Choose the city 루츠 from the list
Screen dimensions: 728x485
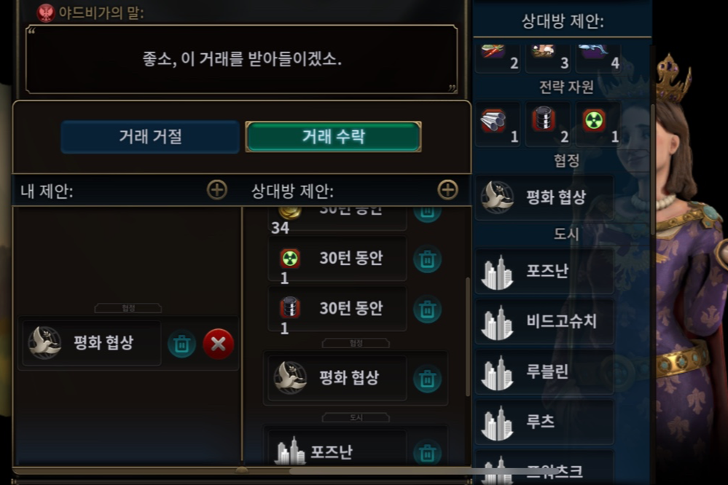[x=544, y=422]
